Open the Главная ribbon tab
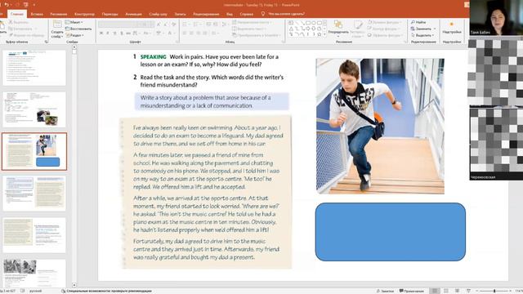This screenshot has height=294, width=523. (16, 14)
